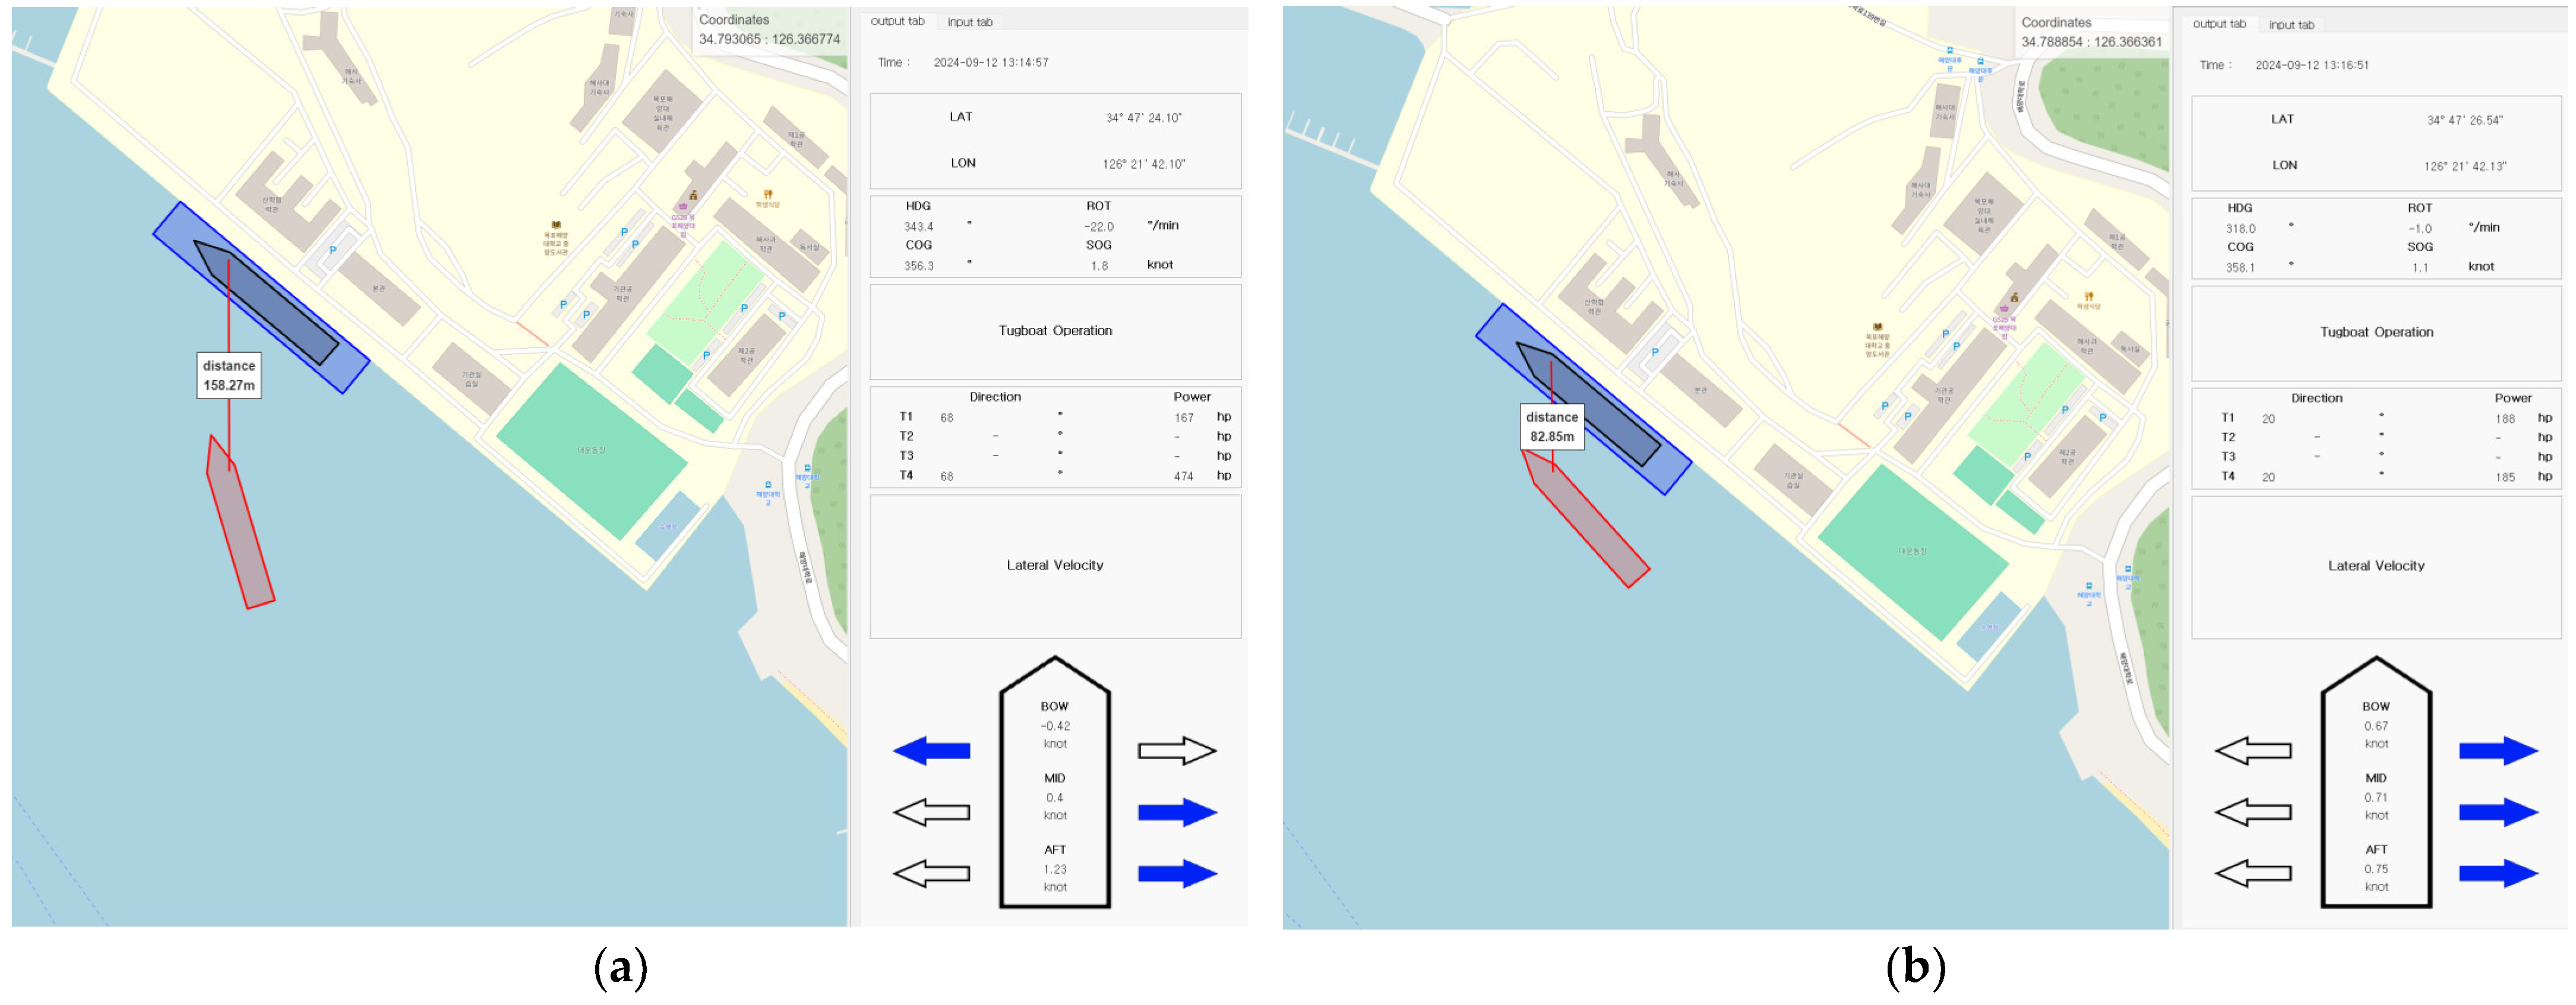Click Tugboat Operation box above T1 direction 68
This screenshot has width=2576, height=1005.
1055,331
